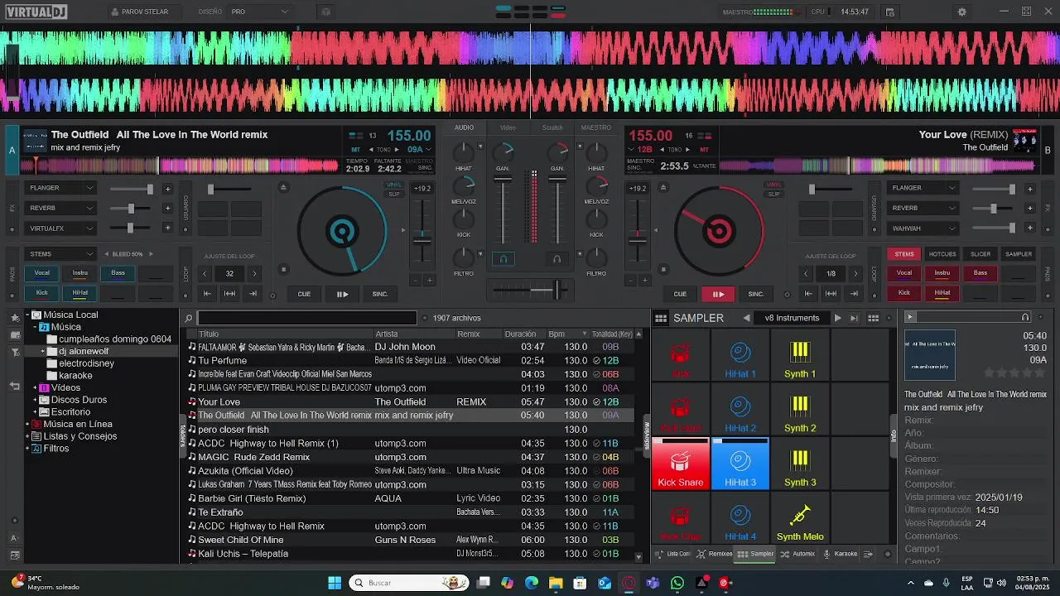Increase loop length arrow on deck A

254,273
